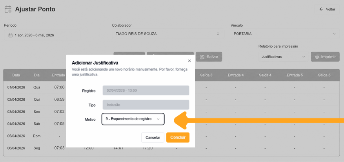
Task: Open the Relatório para impressão dropdown Justificativas
Action: [283, 57]
